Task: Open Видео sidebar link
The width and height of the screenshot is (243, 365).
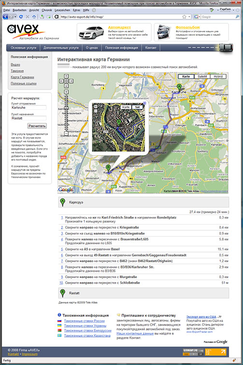Action: point(15,65)
